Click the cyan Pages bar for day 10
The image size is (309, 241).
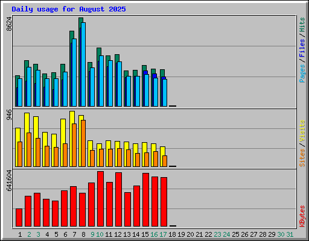point(101,81)
